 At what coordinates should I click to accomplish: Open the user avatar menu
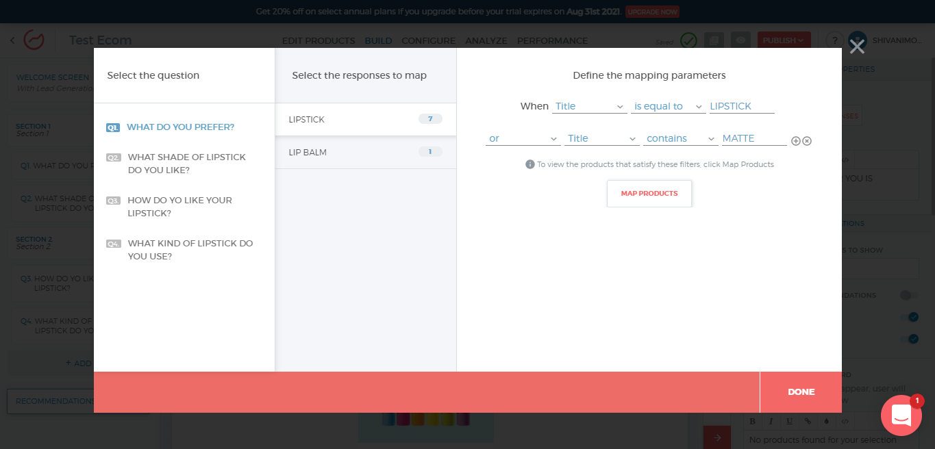click(x=858, y=40)
